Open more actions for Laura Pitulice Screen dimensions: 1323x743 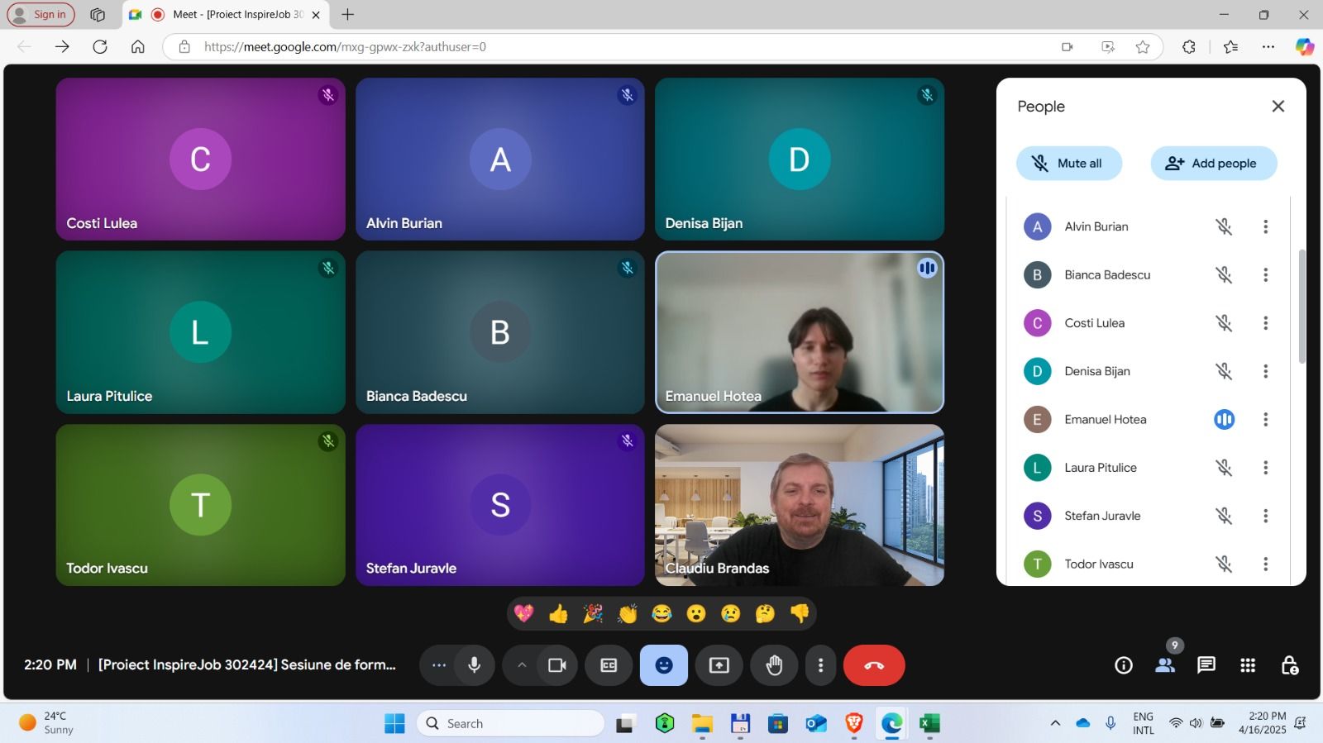(x=1265, y=468)
